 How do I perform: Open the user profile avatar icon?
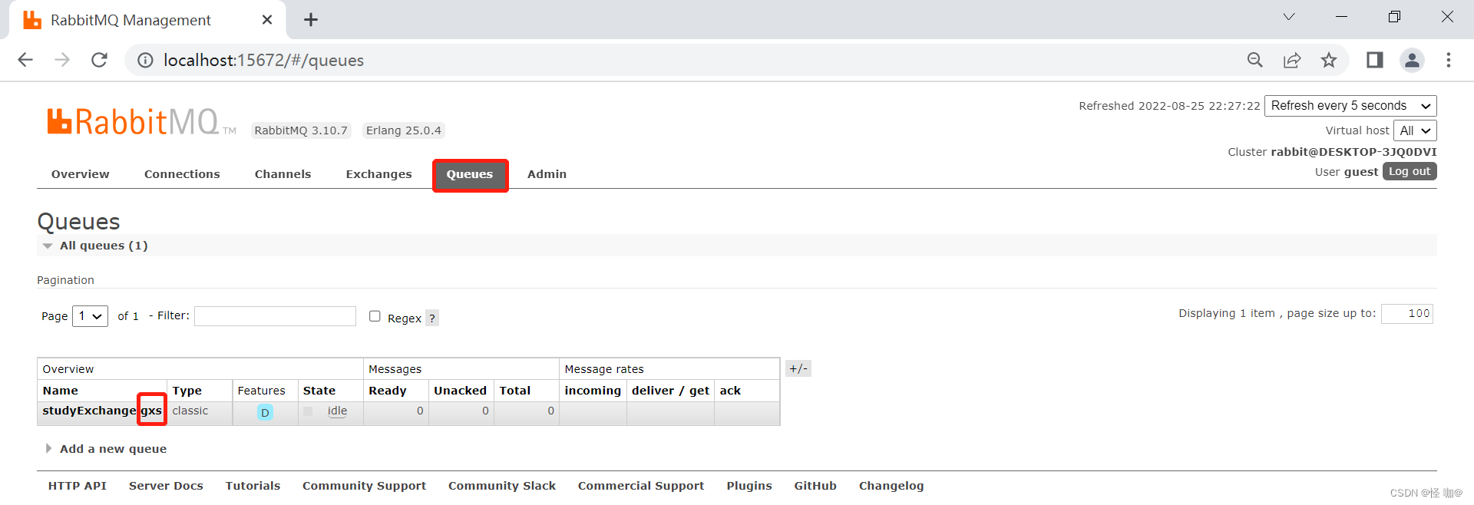coord(1412,60)
